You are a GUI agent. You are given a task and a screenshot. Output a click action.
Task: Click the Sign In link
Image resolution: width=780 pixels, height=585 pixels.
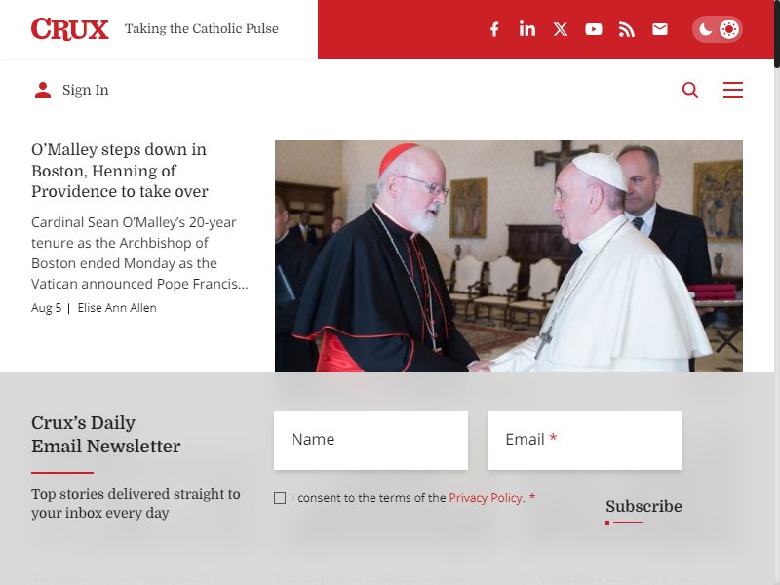point(85,90)
